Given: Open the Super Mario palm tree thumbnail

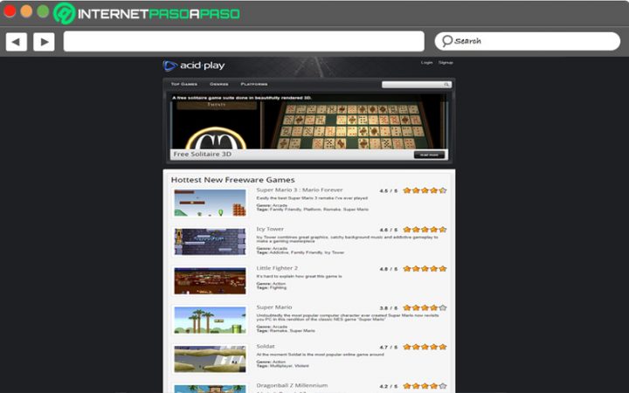Looking at the screenshot, I should pyautogui.click(x=210, y=320).
